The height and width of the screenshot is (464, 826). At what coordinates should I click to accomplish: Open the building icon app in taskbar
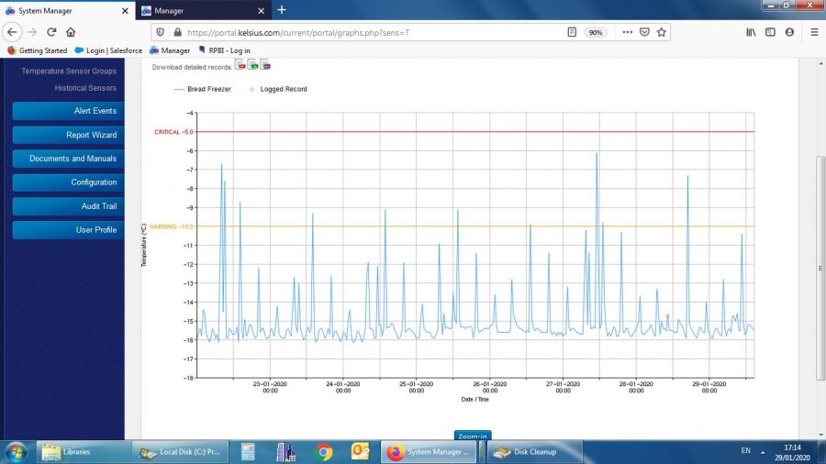click(285, 452)
